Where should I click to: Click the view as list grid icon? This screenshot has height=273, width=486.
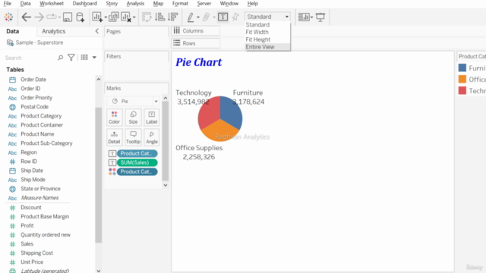tap(84, 58)
